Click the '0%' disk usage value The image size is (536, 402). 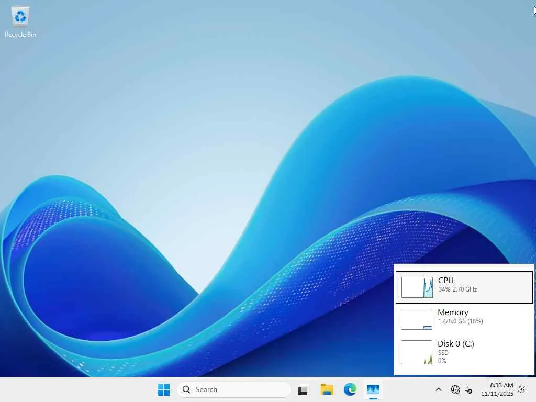pyautogui.click(x=442, y=360)
